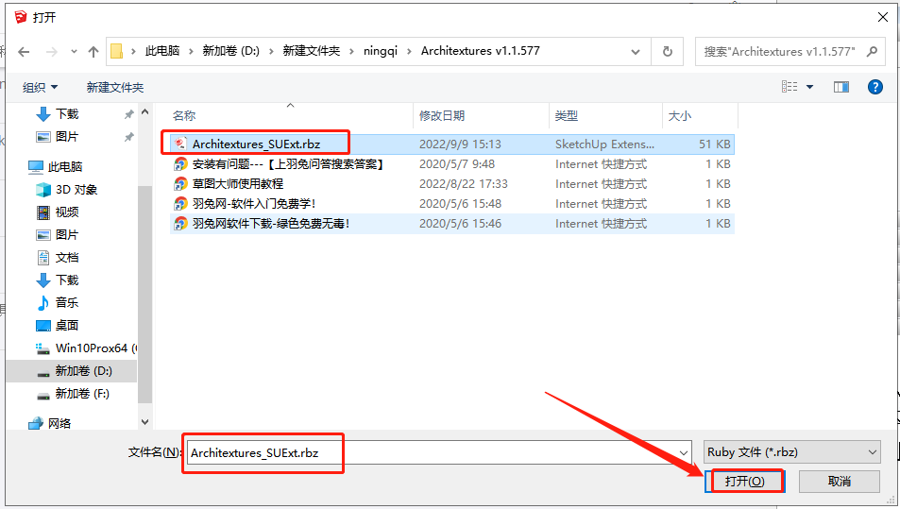Click the 2022/9/9 15:13 date cell
Viewport: 900px width, 509px height.
coord(460,144)
